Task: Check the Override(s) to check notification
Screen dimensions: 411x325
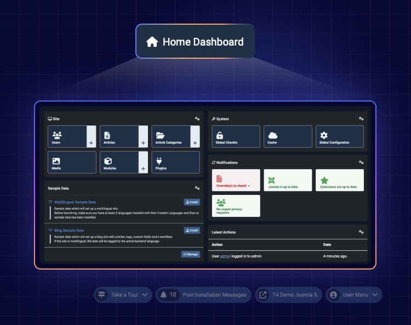Action: click(x=236, y=180)
